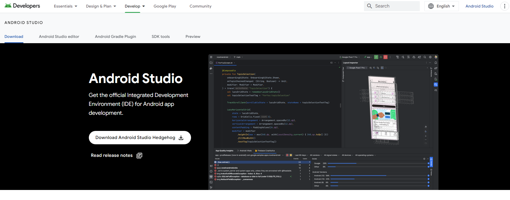Click the search magnifier icon
The width and height of the screenshot is (510, 200).
coord(370,6)
